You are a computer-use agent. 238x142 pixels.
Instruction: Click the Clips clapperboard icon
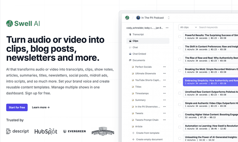point(130,41)
